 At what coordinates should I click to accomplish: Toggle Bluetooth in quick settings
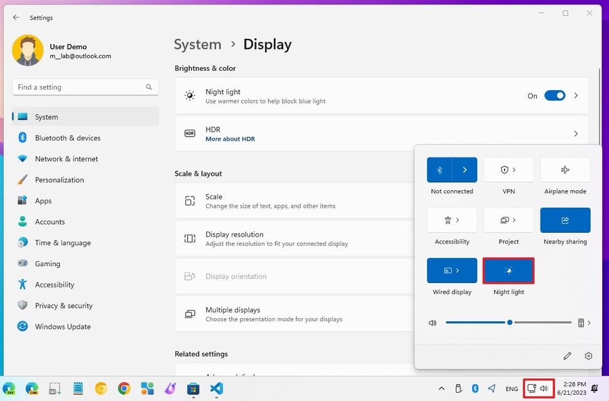click(x=439, y=169)
